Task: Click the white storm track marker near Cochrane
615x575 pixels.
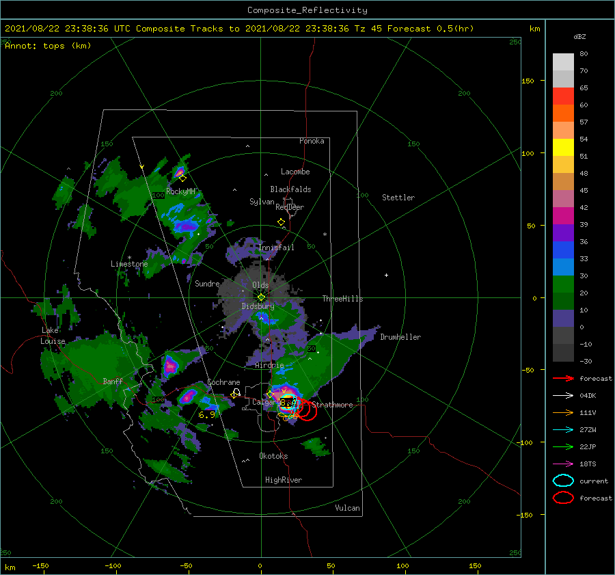Action: click(236, 392)
